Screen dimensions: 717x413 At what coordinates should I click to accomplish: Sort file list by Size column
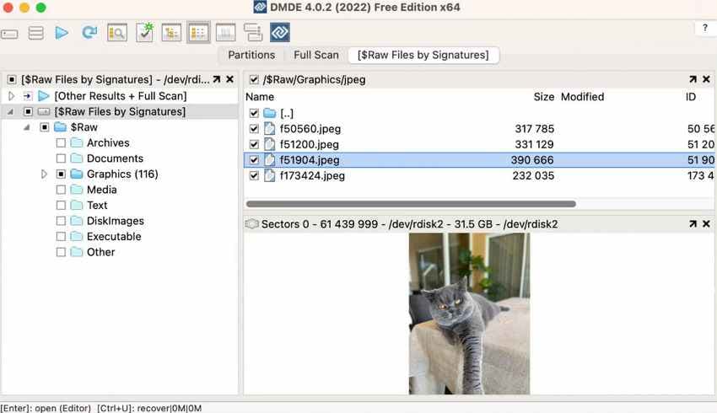tap(544, 97)
